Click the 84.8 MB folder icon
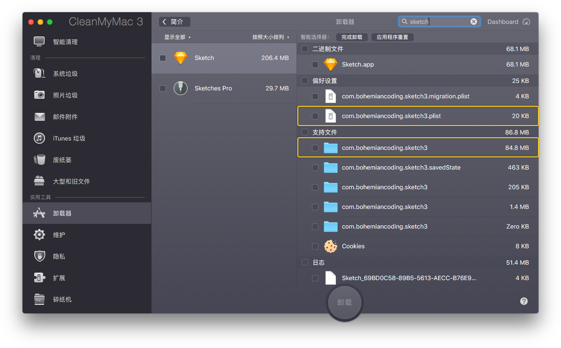The height and width of the screenshot is (348, 561). 330,148
